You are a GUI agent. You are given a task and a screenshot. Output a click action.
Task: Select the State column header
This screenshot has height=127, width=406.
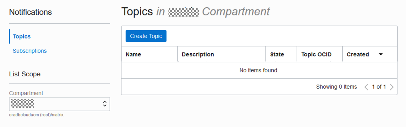pos(277,54)
